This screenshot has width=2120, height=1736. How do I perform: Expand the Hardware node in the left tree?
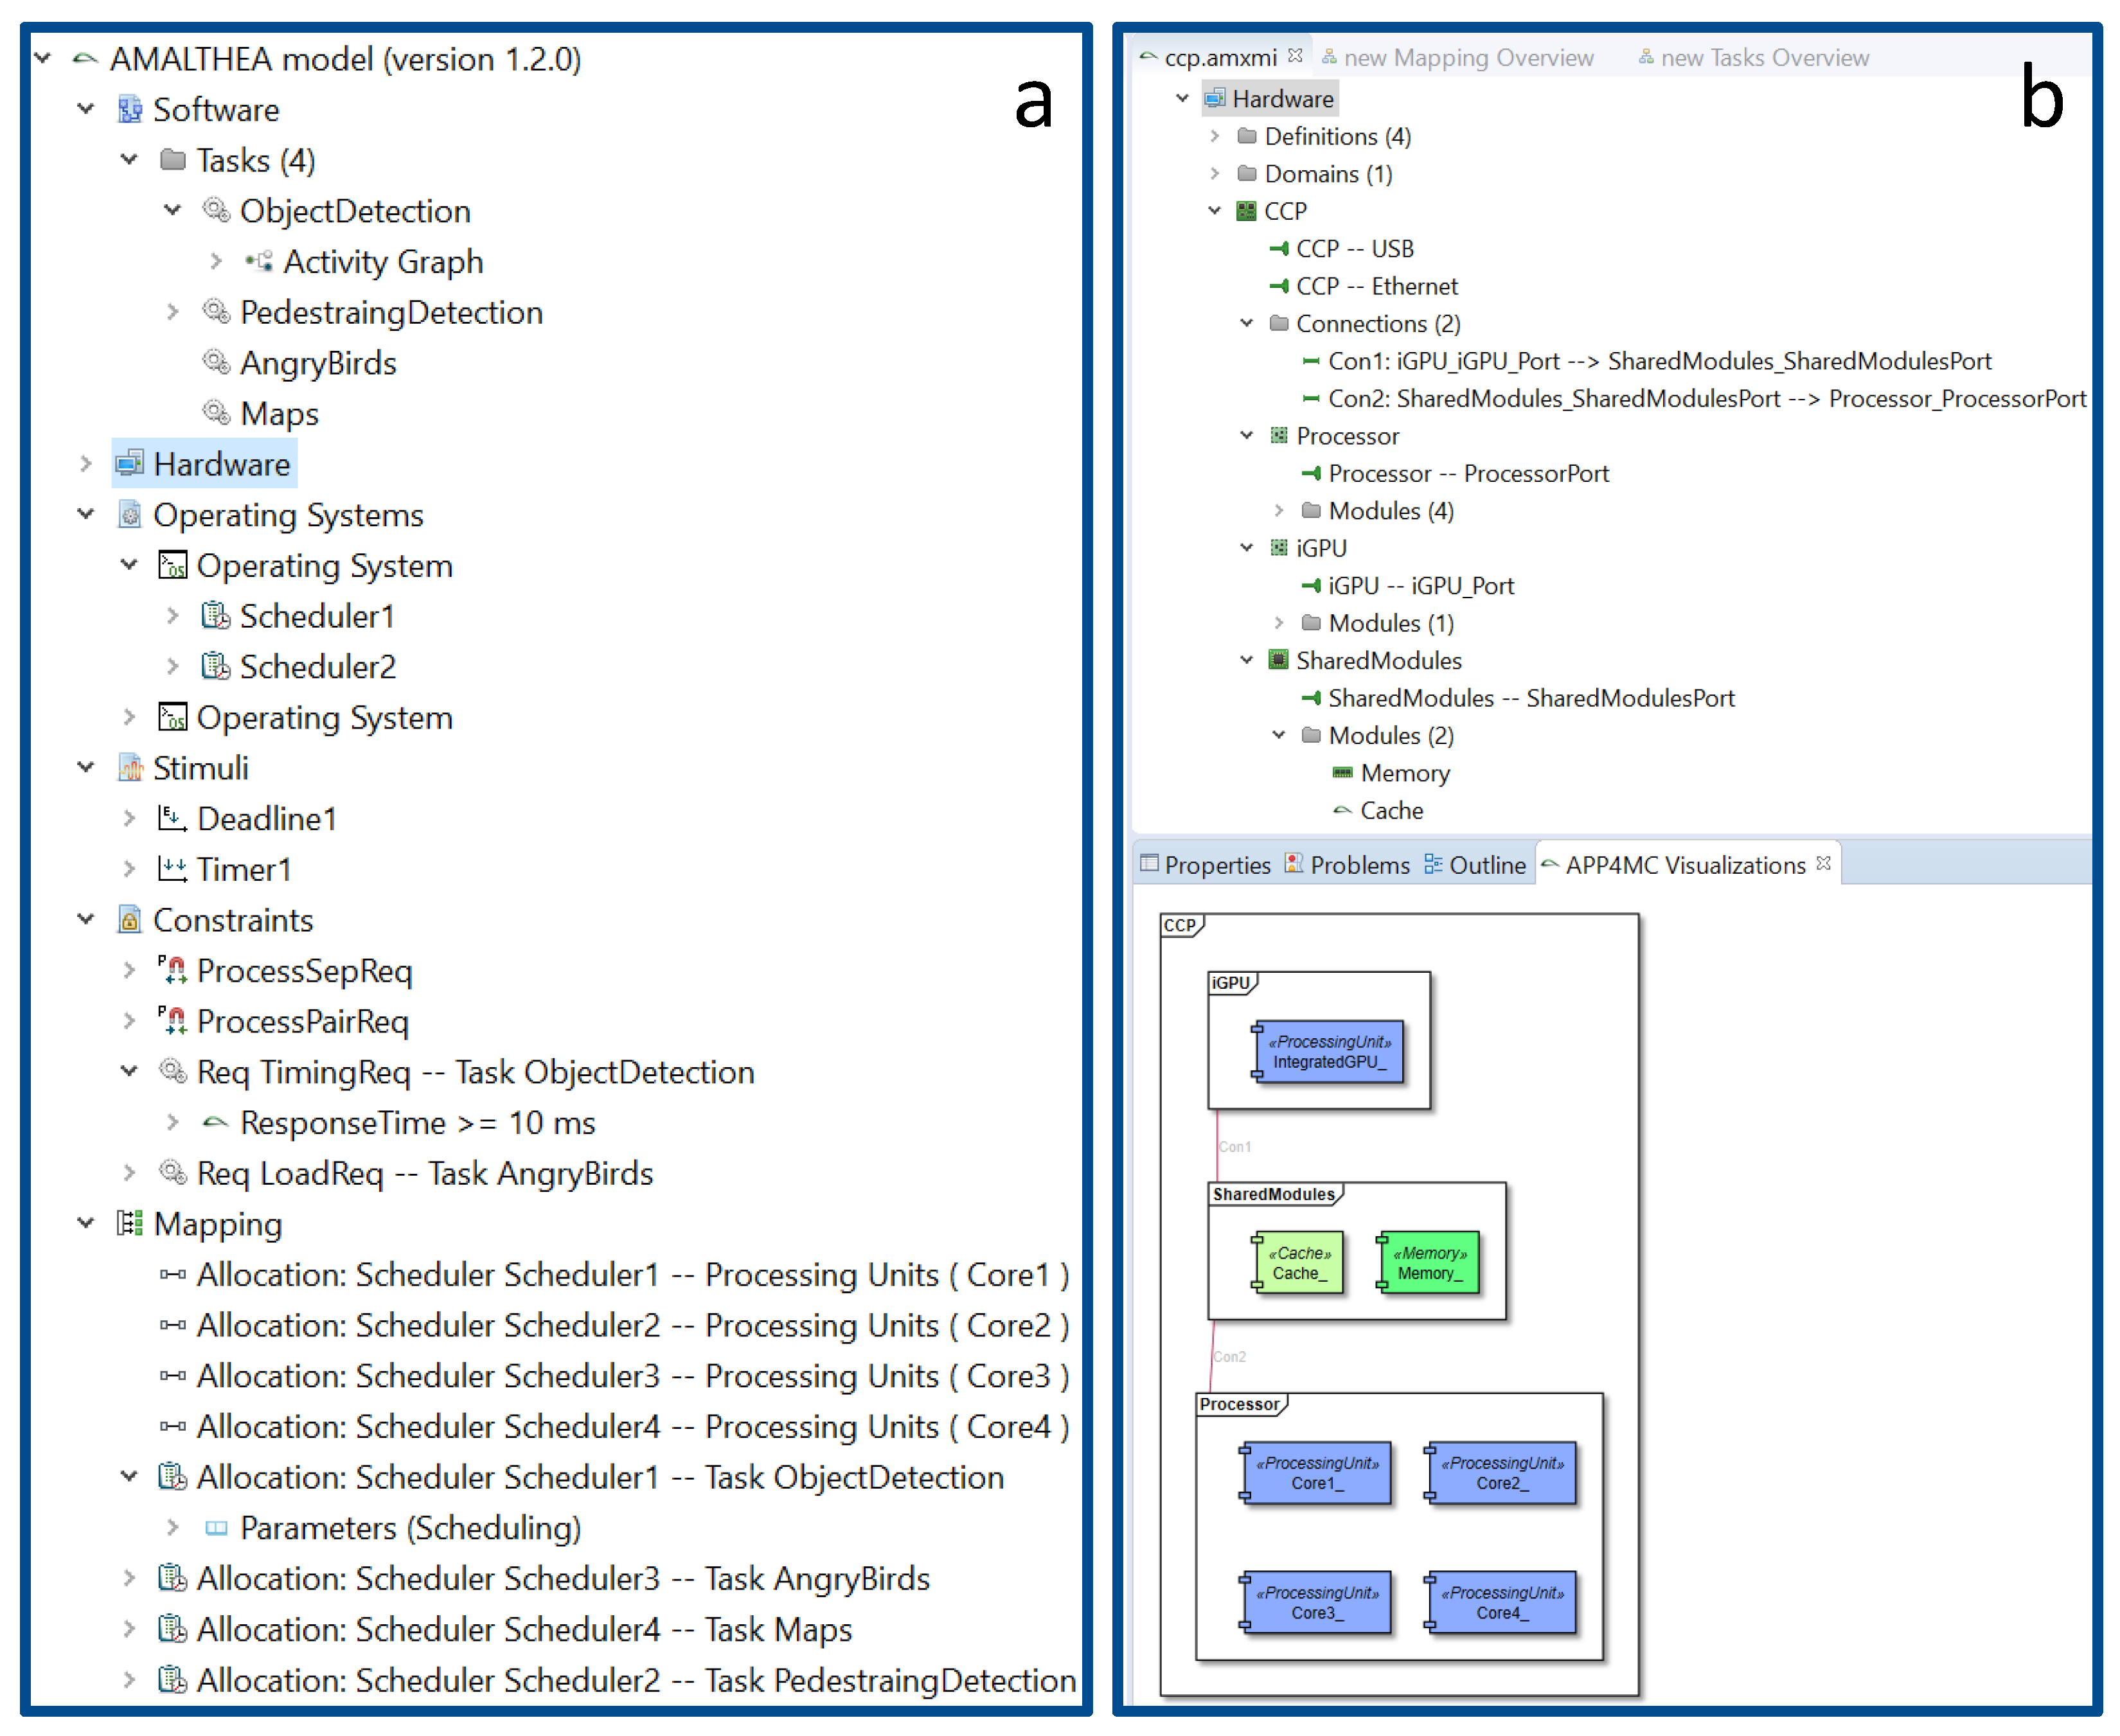coord(86,464)
